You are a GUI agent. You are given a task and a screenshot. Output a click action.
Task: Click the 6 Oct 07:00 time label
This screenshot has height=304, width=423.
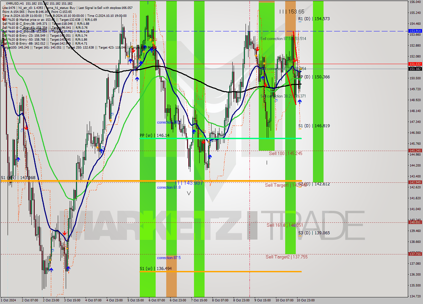pyautogui.click(x=157, y=300)
